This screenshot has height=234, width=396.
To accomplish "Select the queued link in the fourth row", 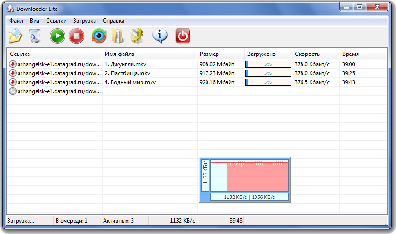I will pyautogui.click(x=59, y=91).
